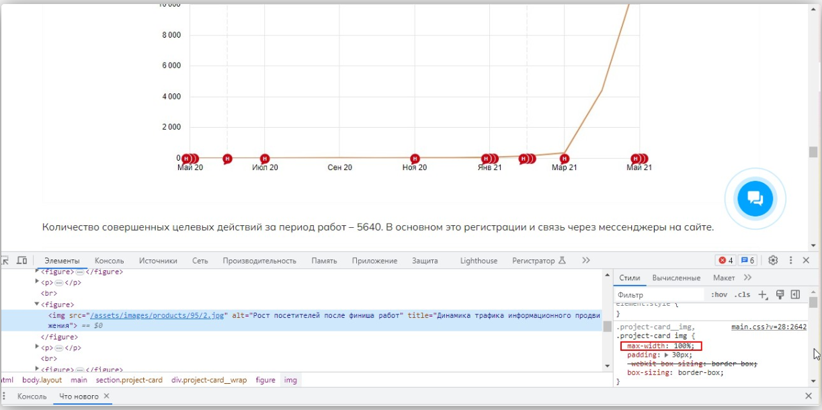
Task: Toggle device toolbar emulation icon
Action: [22, 260]
